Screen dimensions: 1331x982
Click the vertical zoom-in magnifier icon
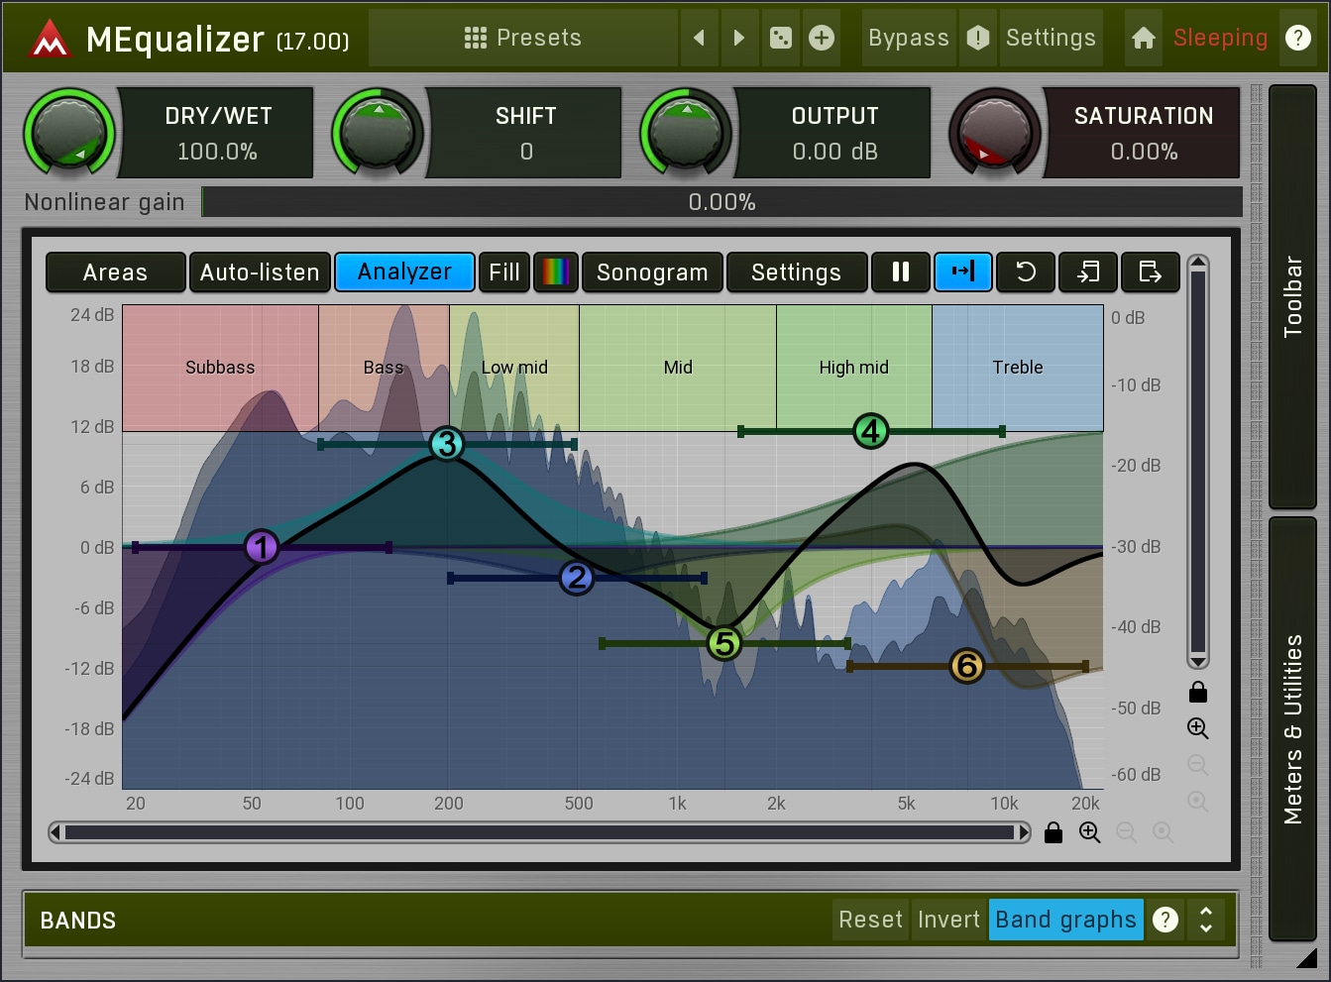coord(1197,728)
